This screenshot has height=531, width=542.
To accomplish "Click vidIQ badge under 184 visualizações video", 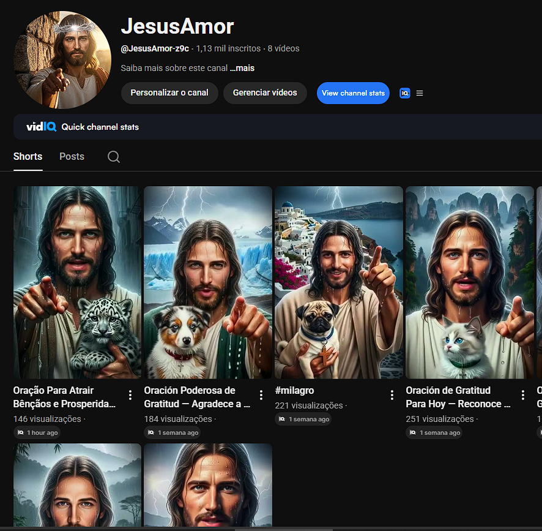I will point(173,432).
